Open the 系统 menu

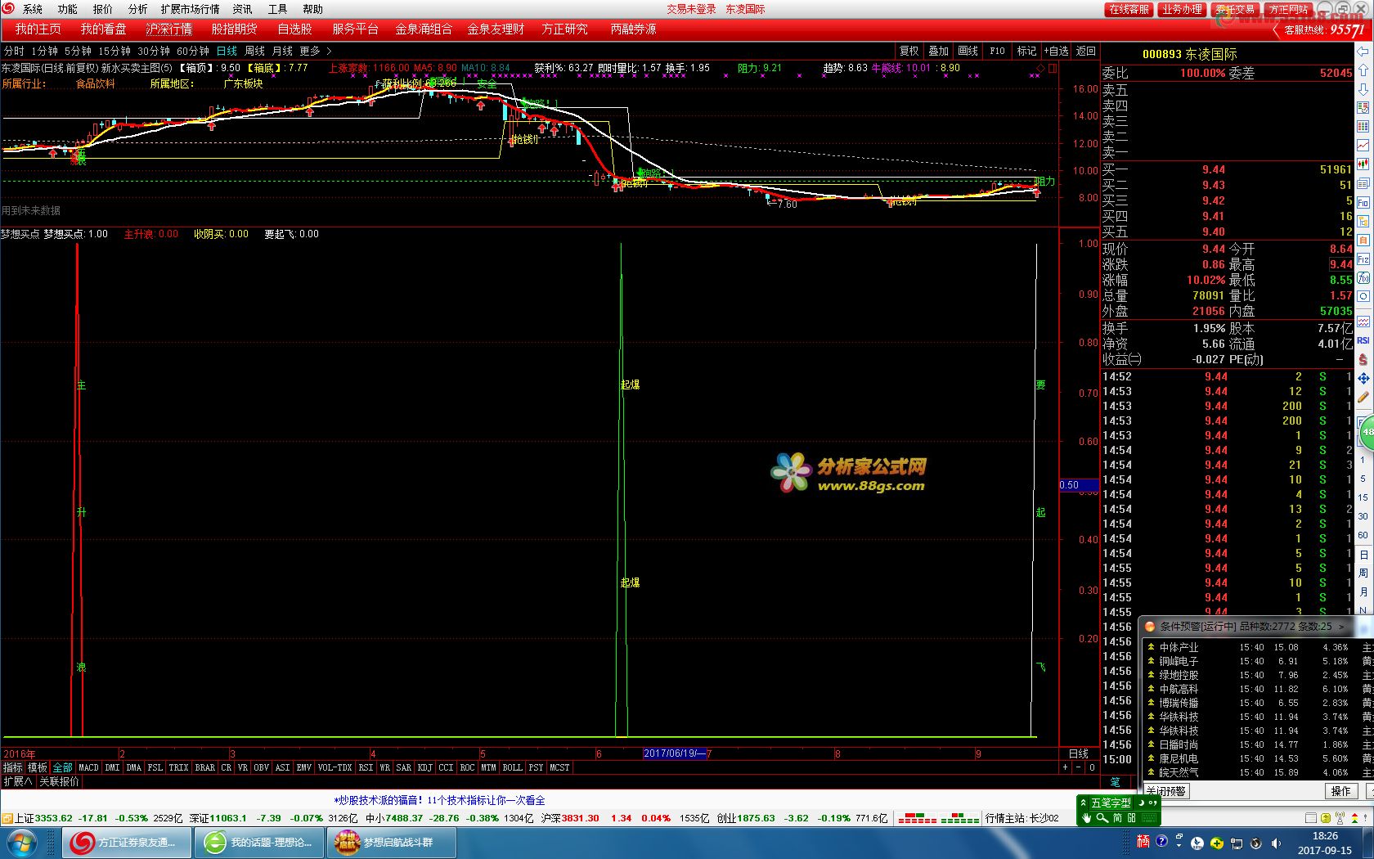(33, 9)
